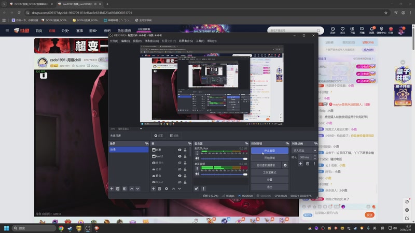Open preview scaling dropdown below OBS preview
415x233 pixels.
141,128
